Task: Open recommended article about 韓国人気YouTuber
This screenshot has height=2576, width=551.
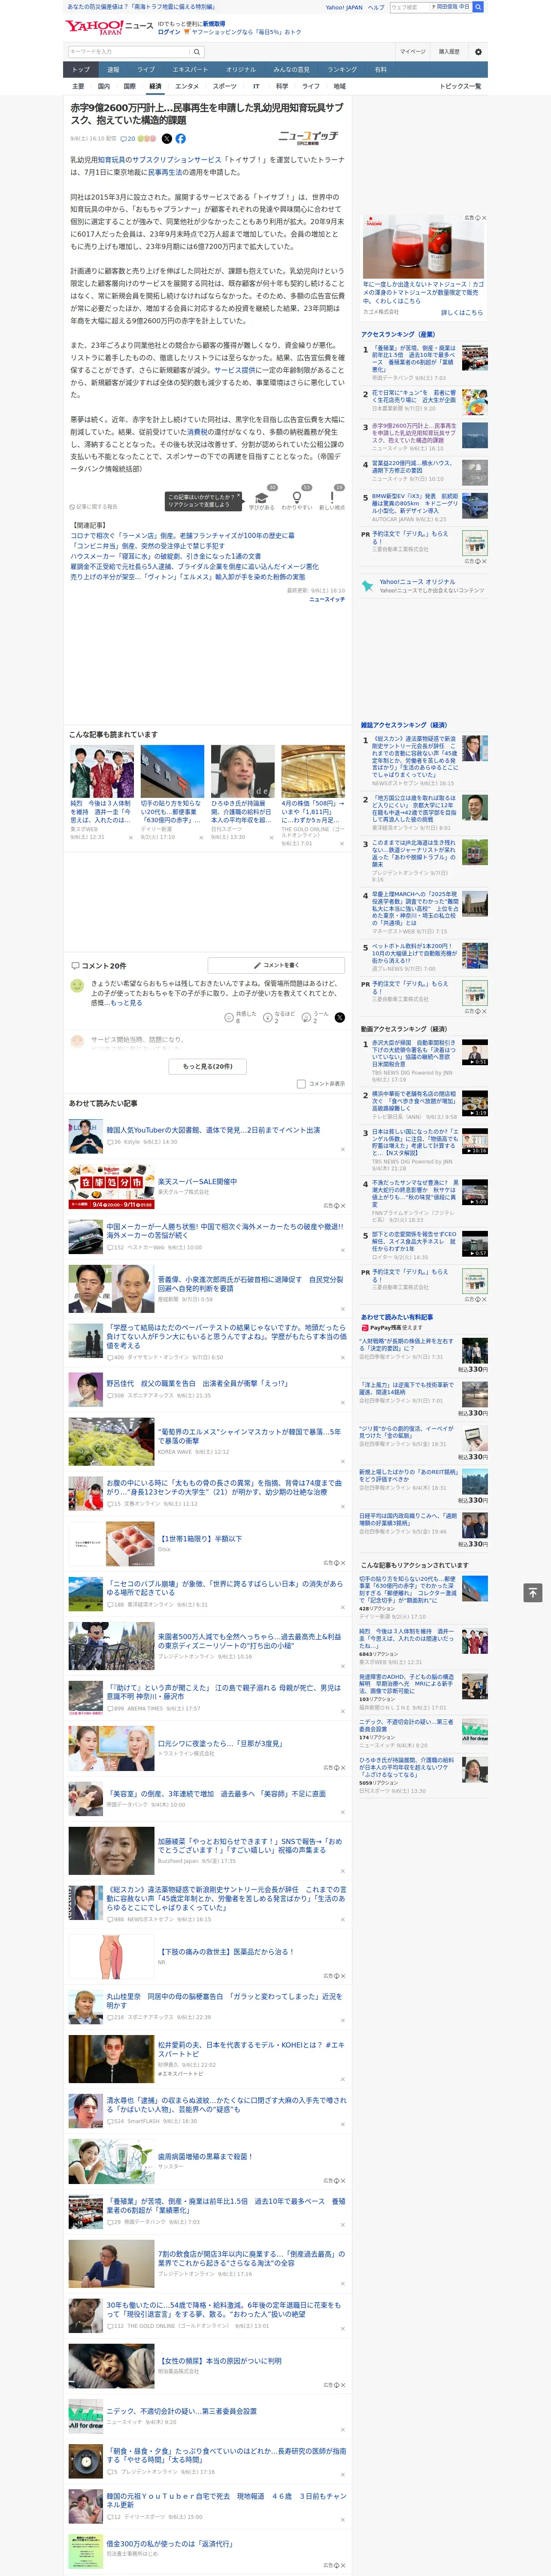Action: 213,1130
